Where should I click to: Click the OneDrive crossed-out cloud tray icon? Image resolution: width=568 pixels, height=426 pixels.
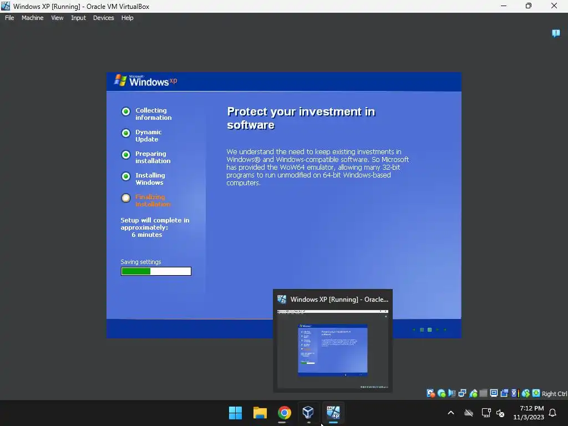point(469,413)
